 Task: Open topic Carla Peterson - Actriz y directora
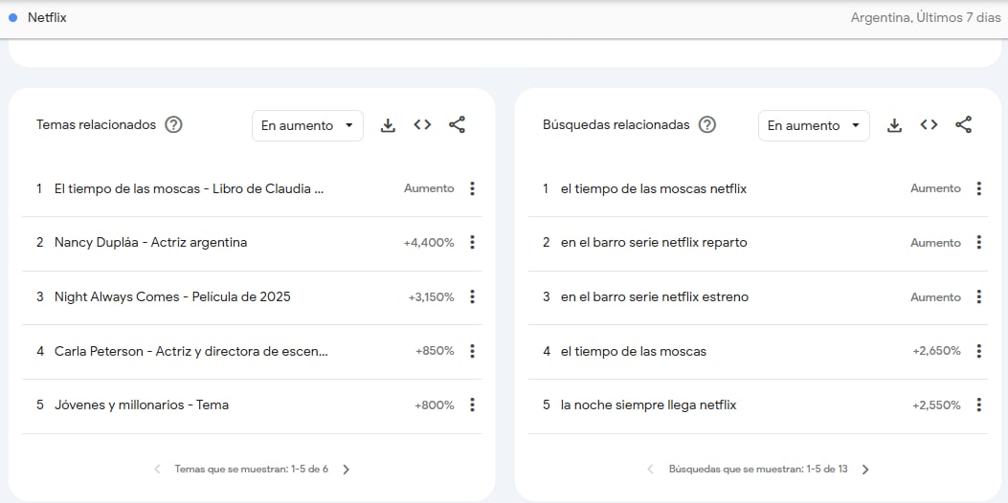pyautogui.click(x=190, y=351)
